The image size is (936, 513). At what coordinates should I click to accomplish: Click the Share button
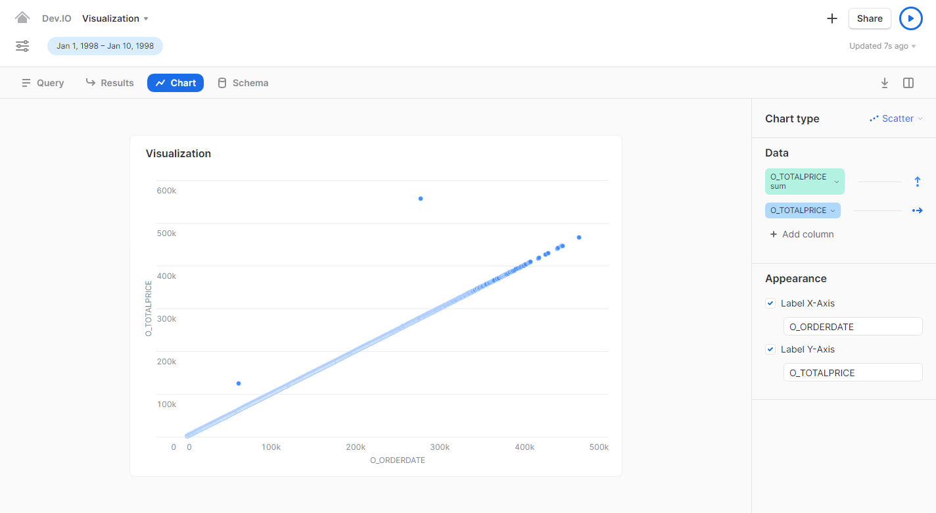pos(869,18)
